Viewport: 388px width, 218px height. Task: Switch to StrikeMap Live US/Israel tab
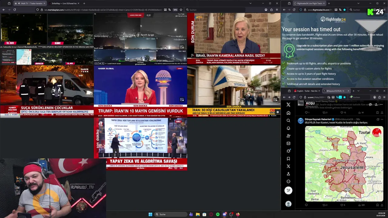[x=63, y=3]
